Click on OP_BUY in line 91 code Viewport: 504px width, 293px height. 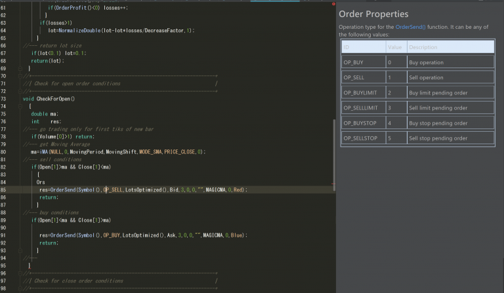(x=111, y=235)
